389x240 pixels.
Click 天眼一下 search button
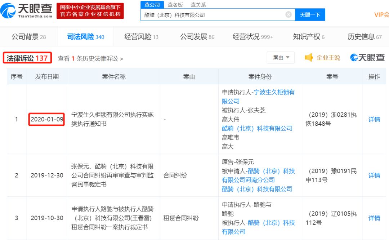tap(310, 14)
